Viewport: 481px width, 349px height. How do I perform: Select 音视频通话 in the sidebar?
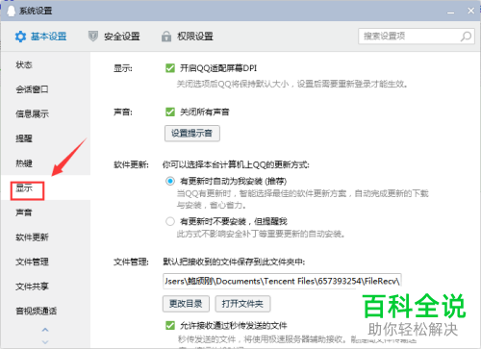(37, 311)
